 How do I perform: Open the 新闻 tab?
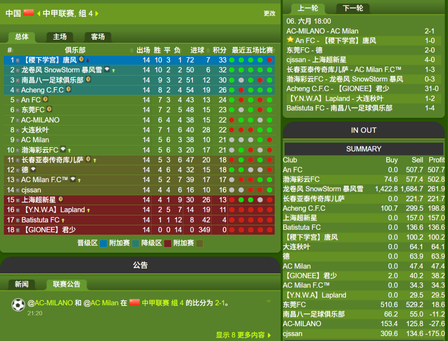point(22,284)
